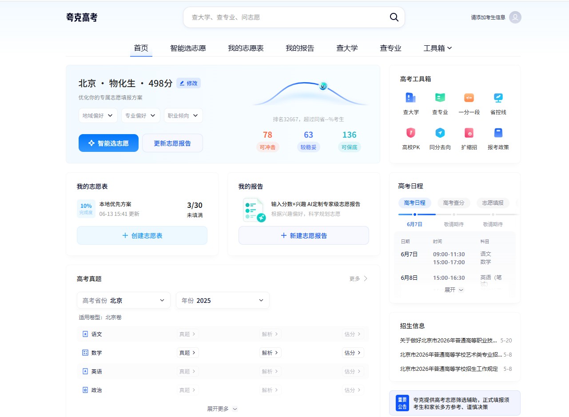The width and height of the screenshot is (569, 417).
Task: Click the 重要公告 badge icon
Action: coord(402,403)
